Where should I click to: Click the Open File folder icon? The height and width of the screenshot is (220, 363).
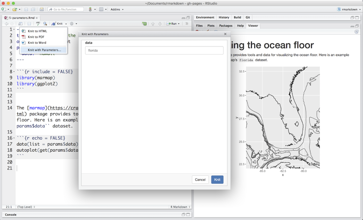coord(15,9)
